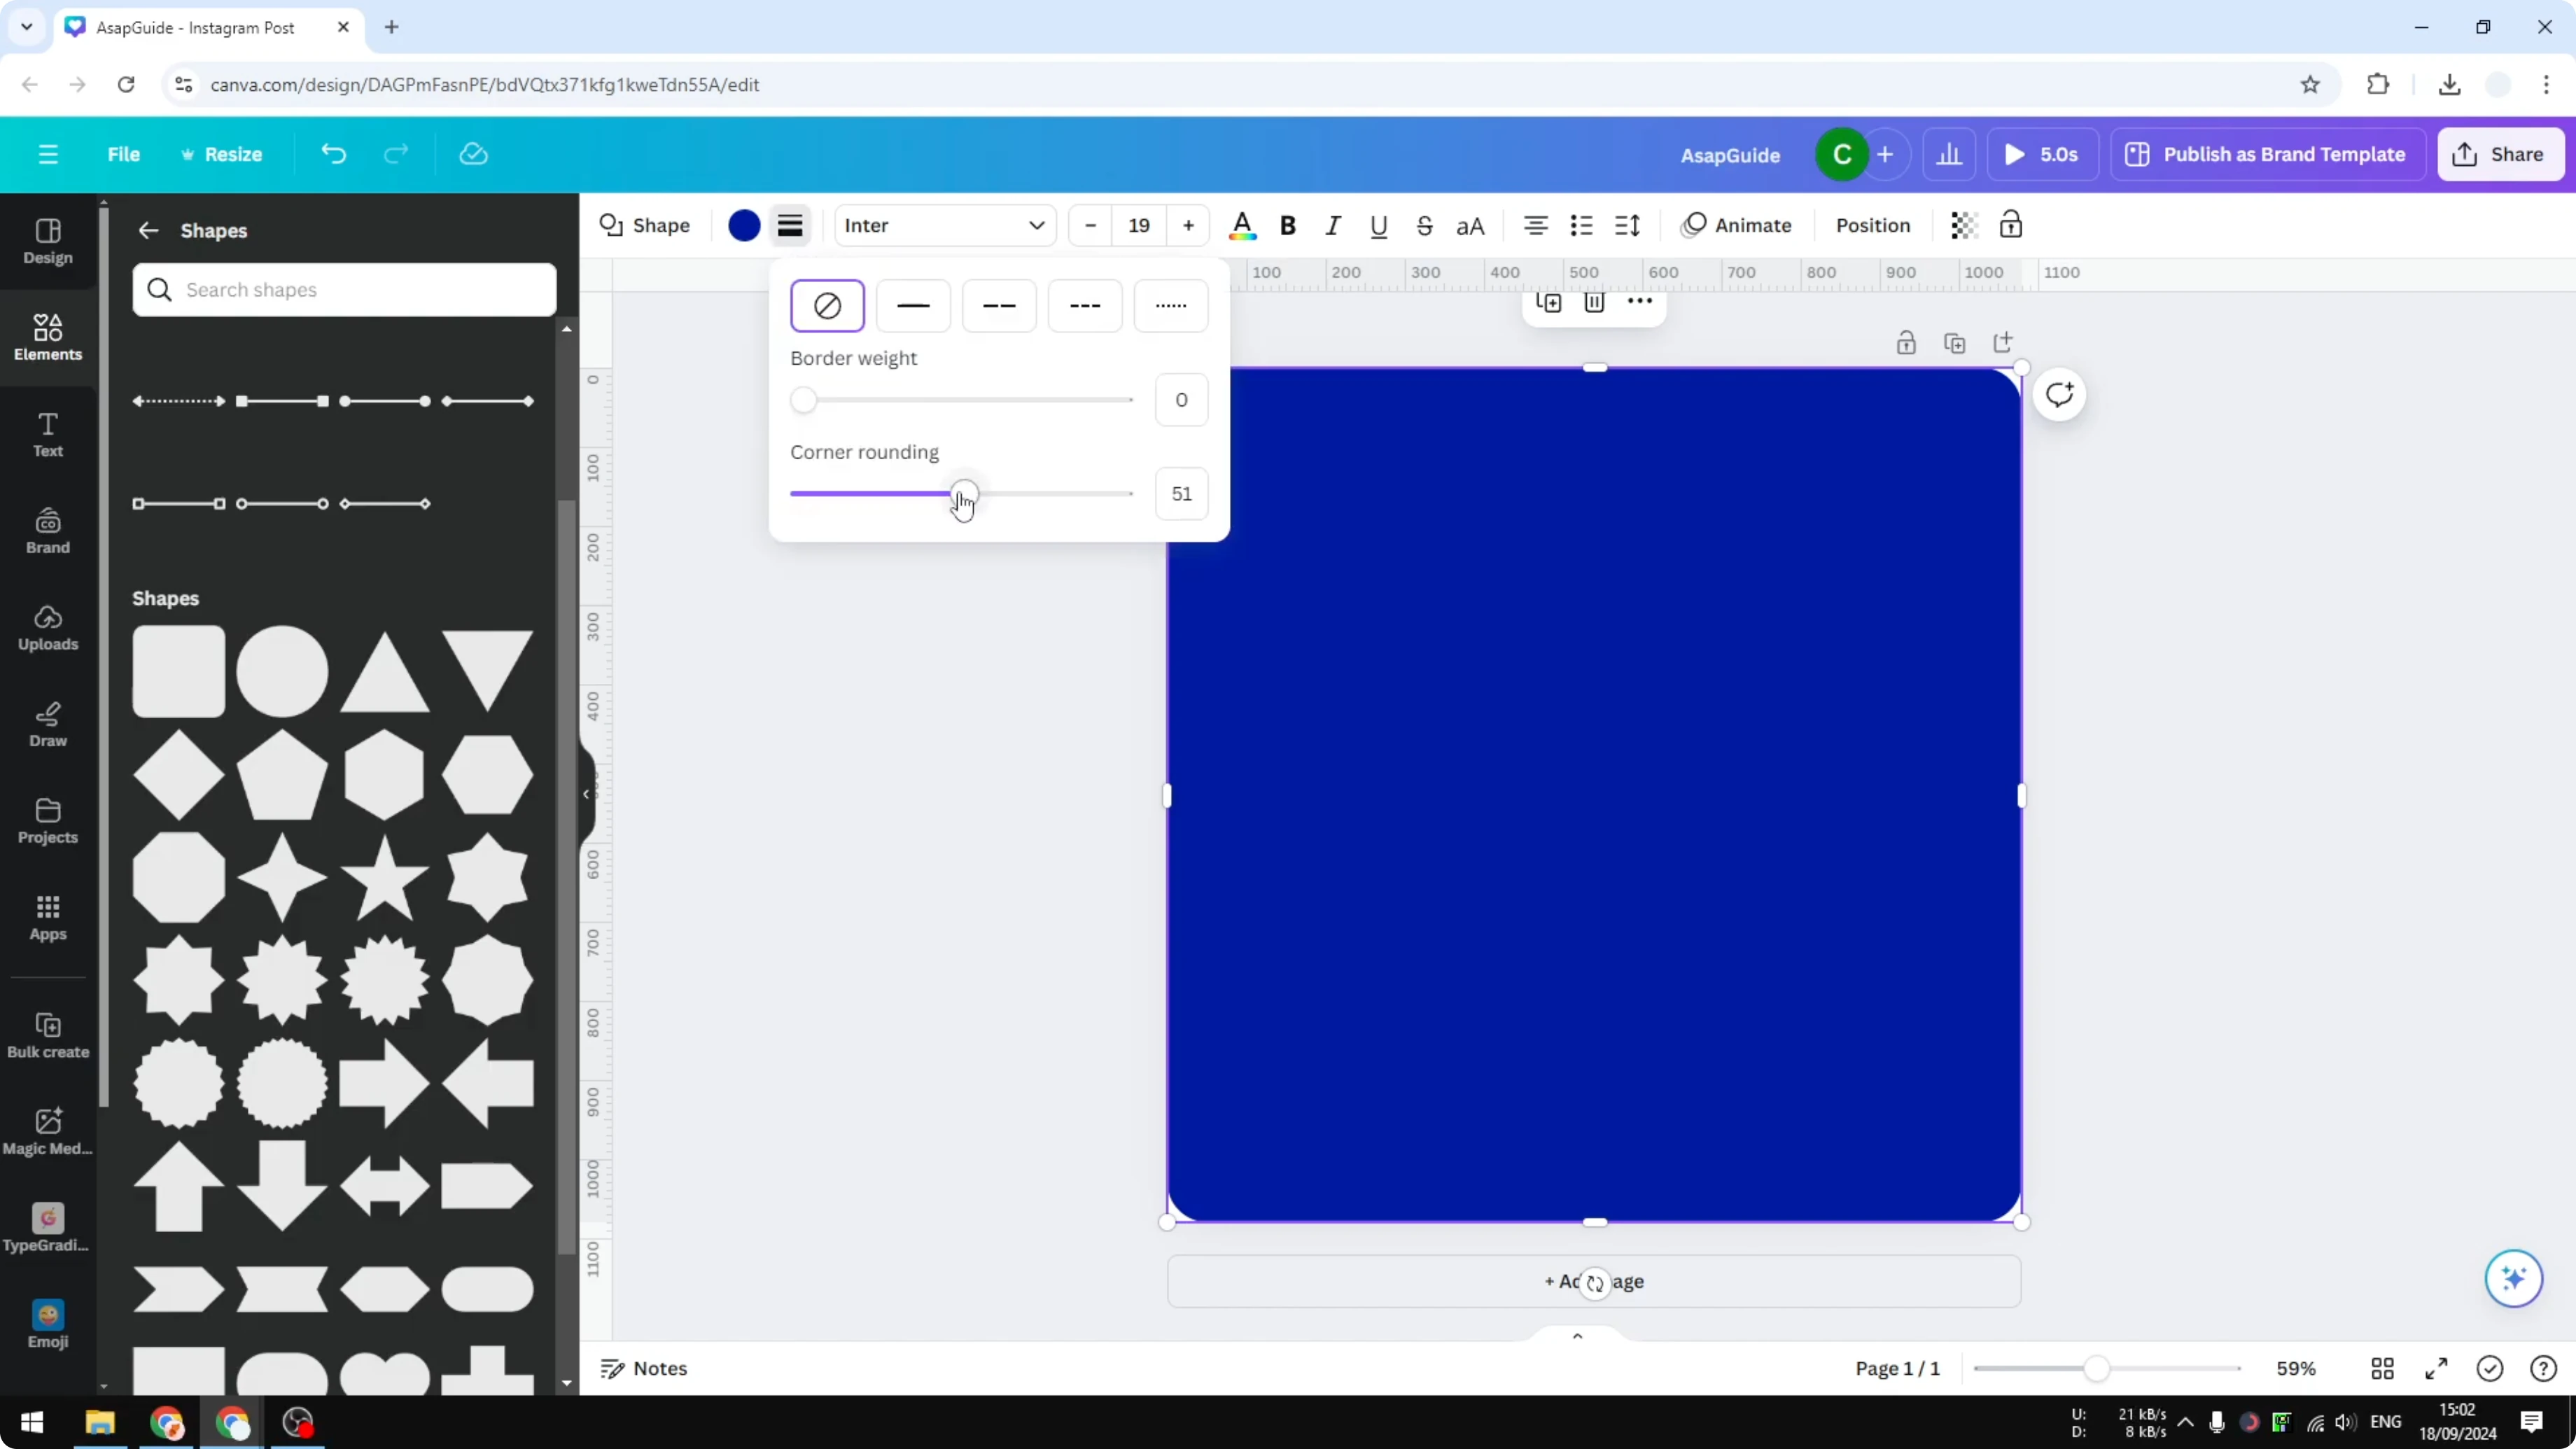This screenshot has width=2576, height=1449.
Task: Select the dotted border style
Action: [x=1171, y=305]
